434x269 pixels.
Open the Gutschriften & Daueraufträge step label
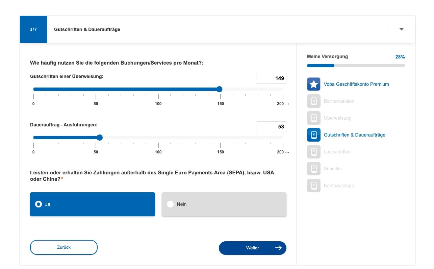(354, 135)
